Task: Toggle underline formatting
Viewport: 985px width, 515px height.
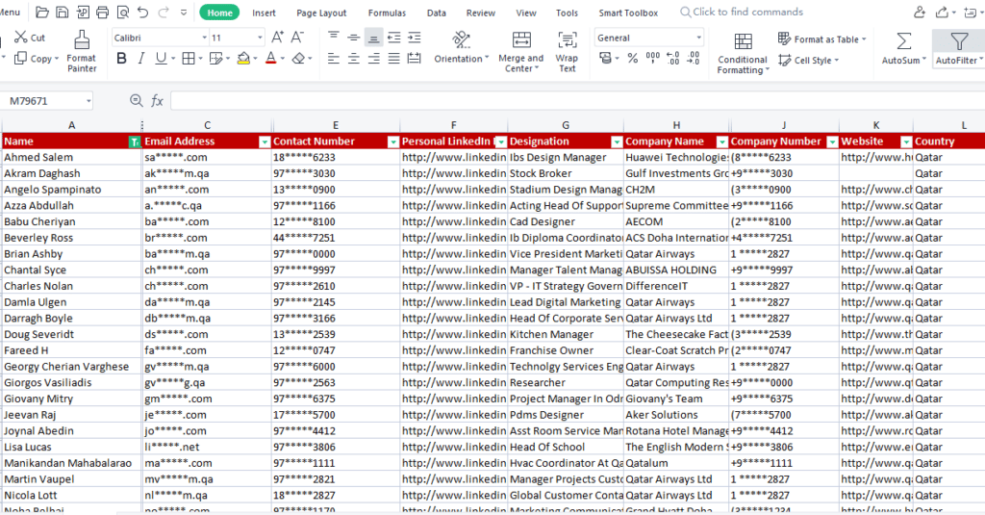Action: [161, 59]
